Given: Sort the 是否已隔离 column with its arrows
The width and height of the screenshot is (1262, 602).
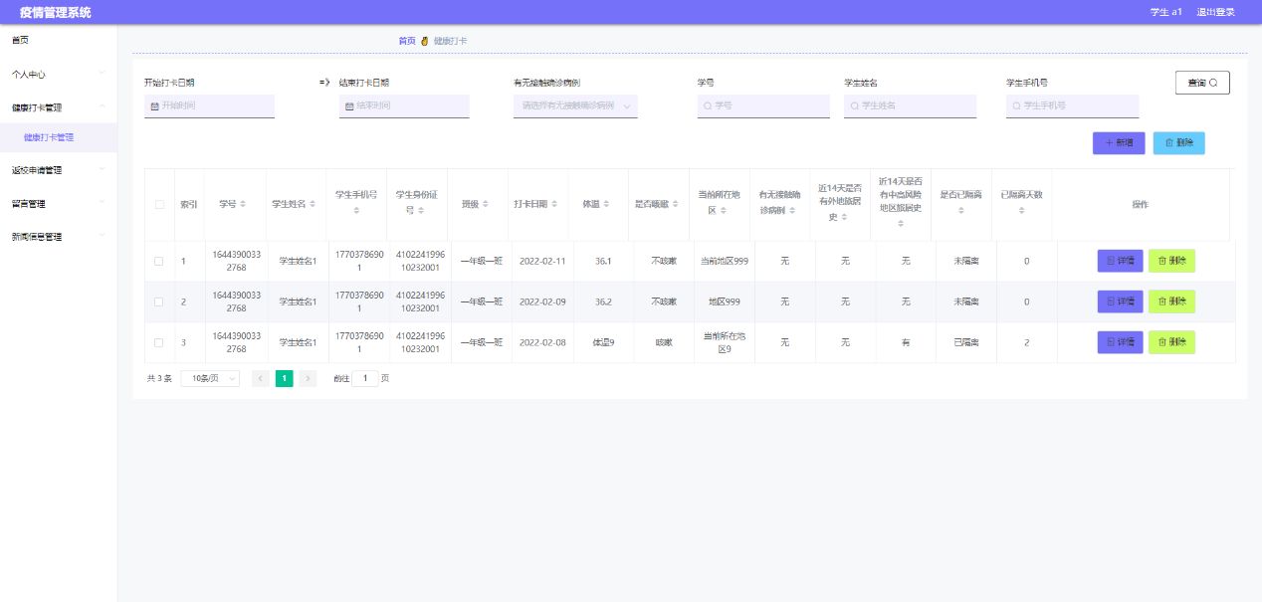Looking at the screenshot, I should [x=961, y=211].
